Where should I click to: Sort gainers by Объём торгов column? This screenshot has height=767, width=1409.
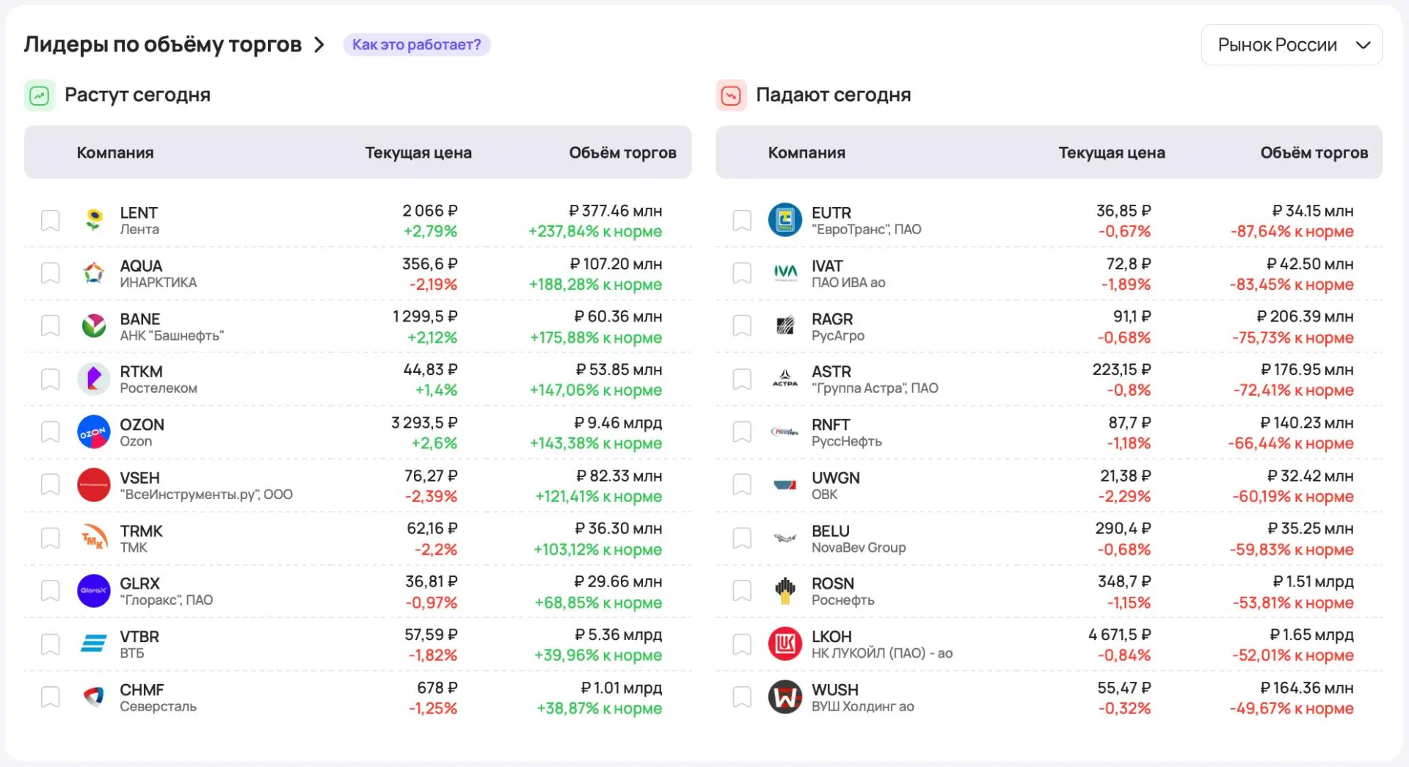622,153
